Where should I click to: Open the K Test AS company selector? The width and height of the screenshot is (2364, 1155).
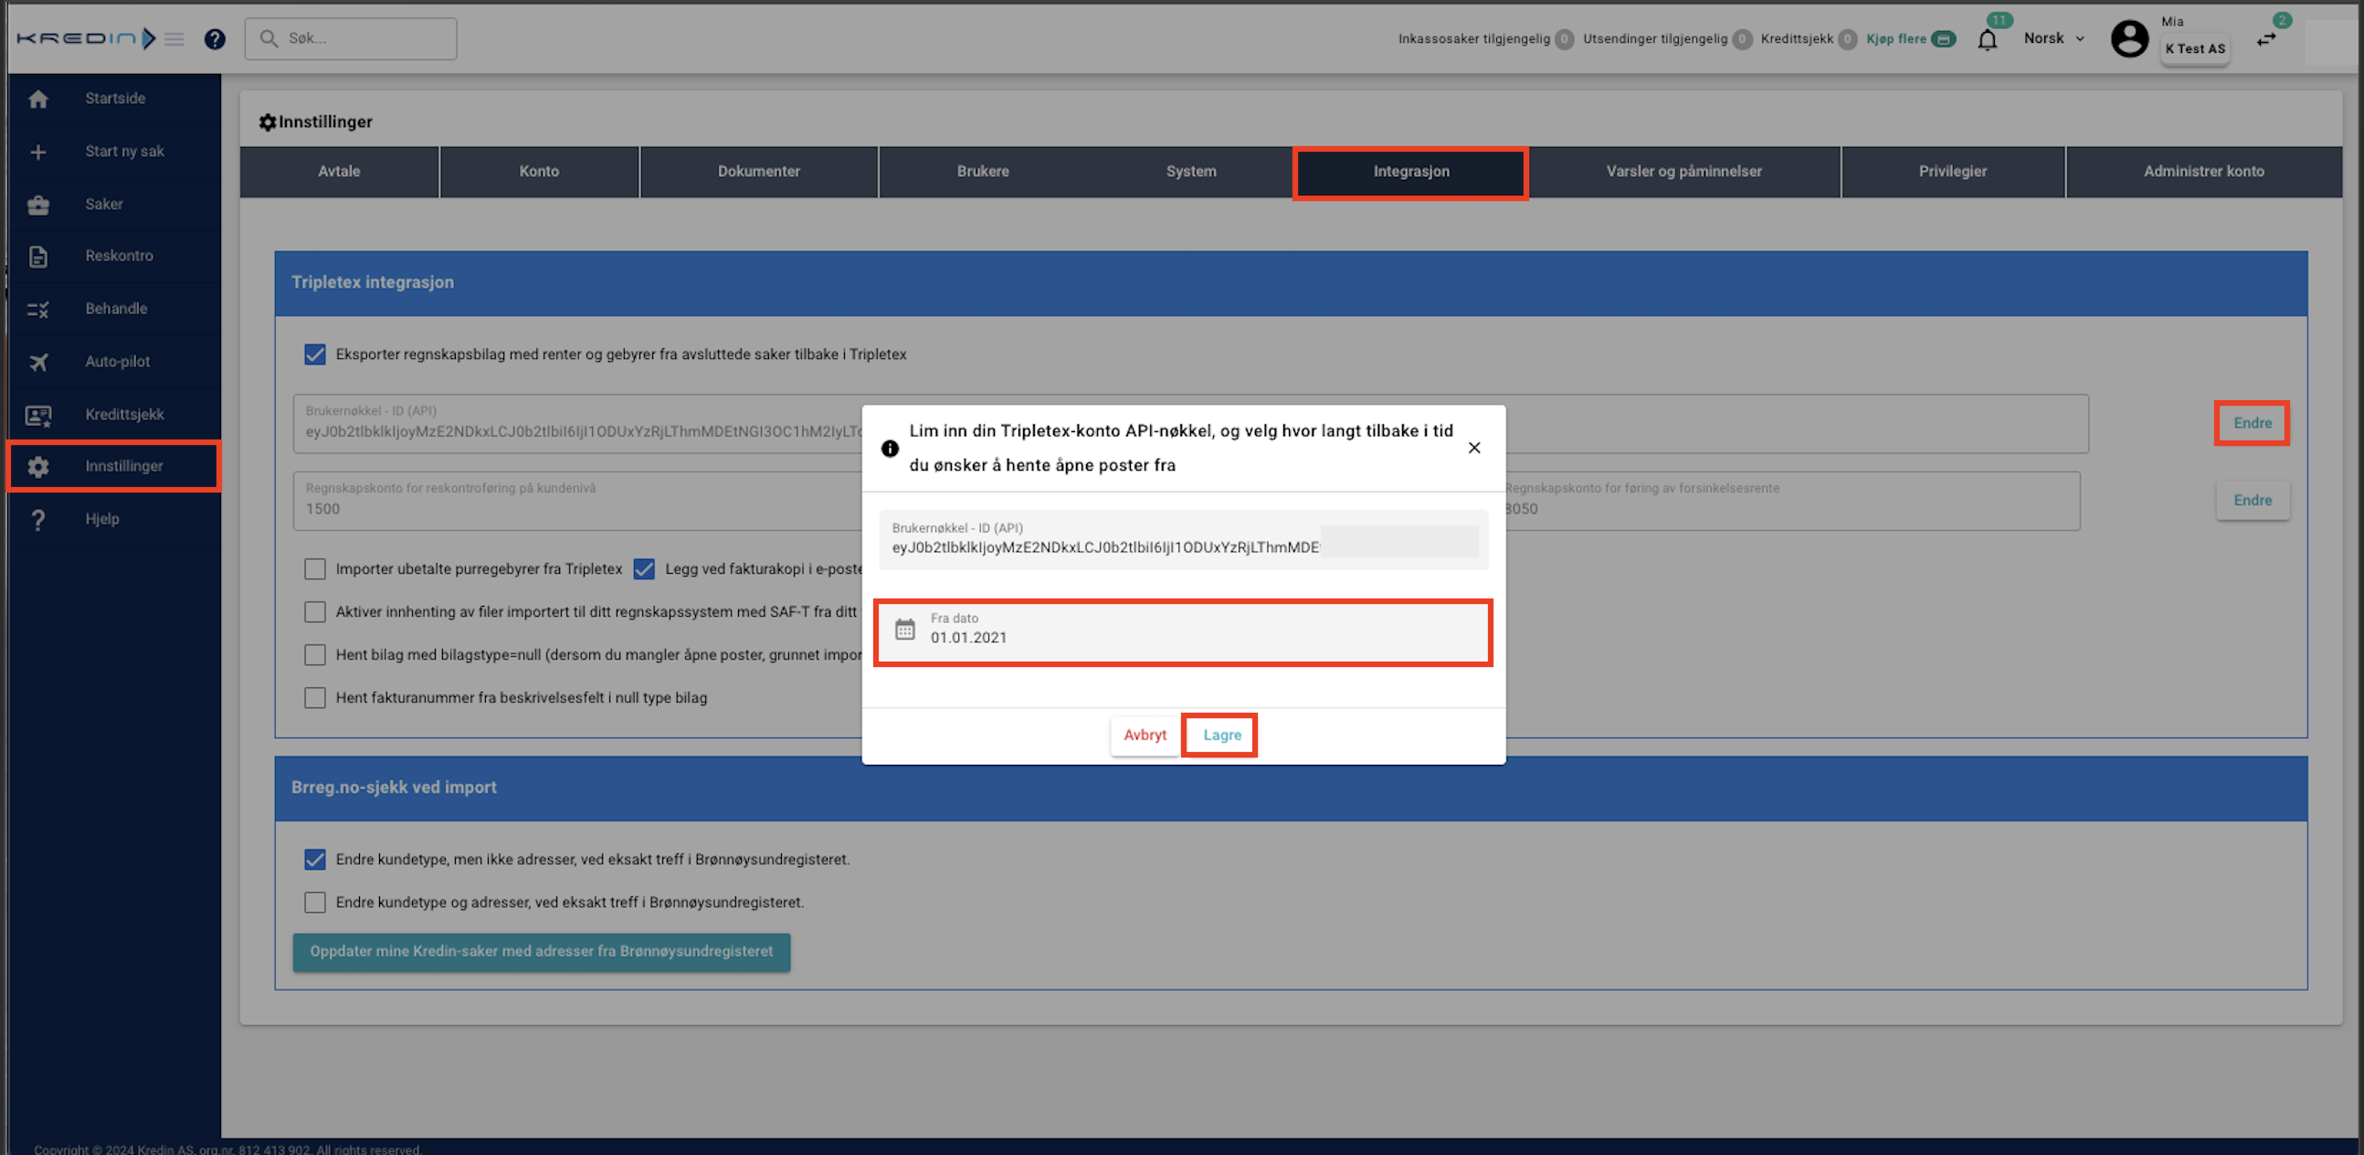tap(2195, 48)
